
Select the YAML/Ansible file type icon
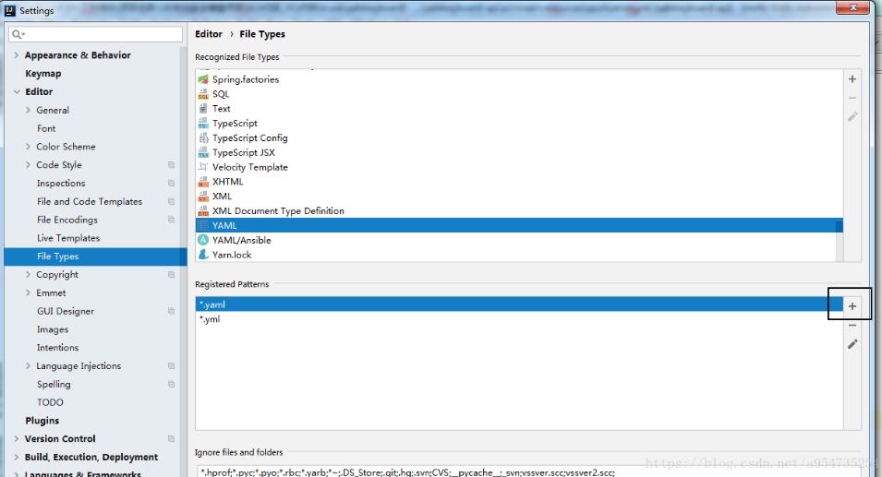(204, 240)
